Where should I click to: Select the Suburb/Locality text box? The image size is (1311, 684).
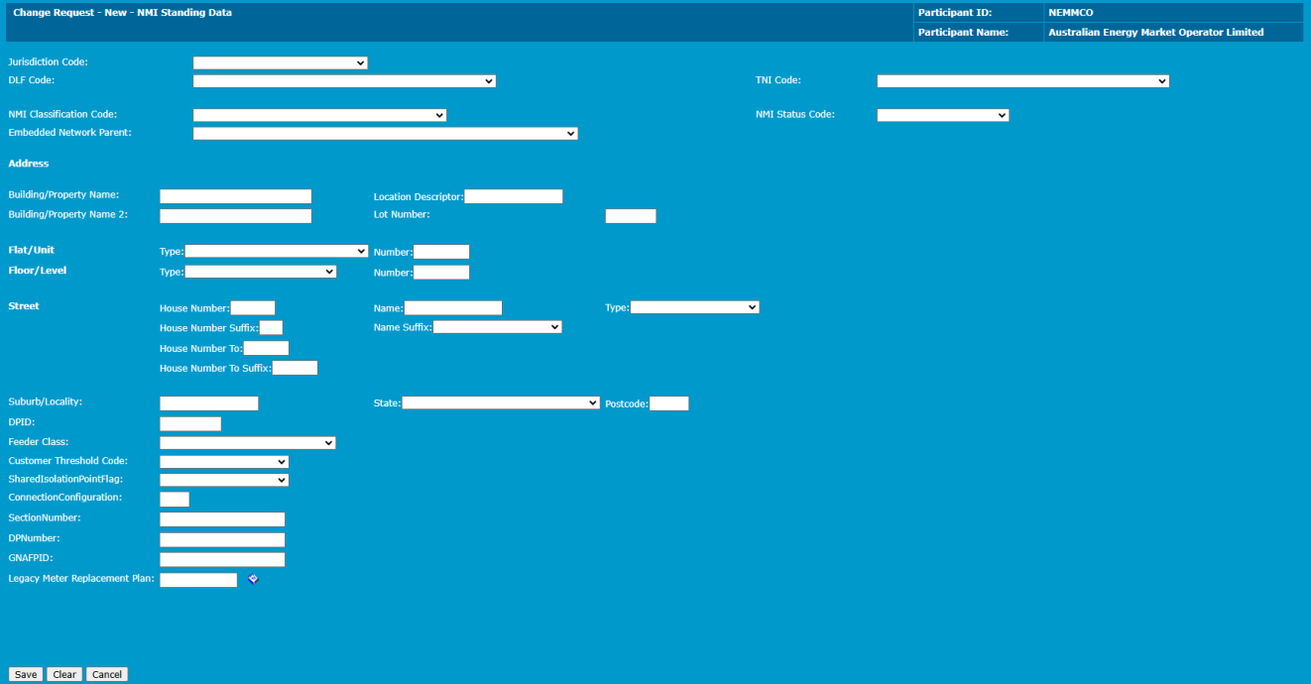[208, 403]
